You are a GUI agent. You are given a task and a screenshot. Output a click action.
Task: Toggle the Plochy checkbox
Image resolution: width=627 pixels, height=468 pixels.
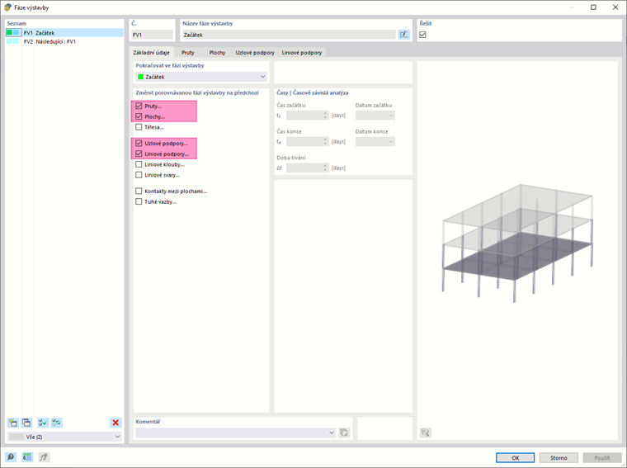coord(139,116)
